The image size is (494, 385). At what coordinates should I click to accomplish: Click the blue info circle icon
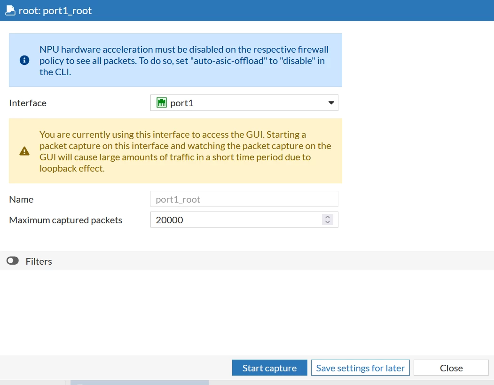pyautogui.click(x=24, y=60)
